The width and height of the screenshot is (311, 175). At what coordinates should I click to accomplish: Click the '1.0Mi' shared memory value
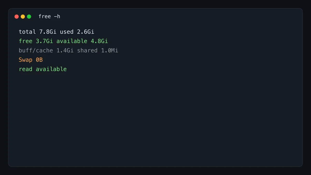point(110,51)
